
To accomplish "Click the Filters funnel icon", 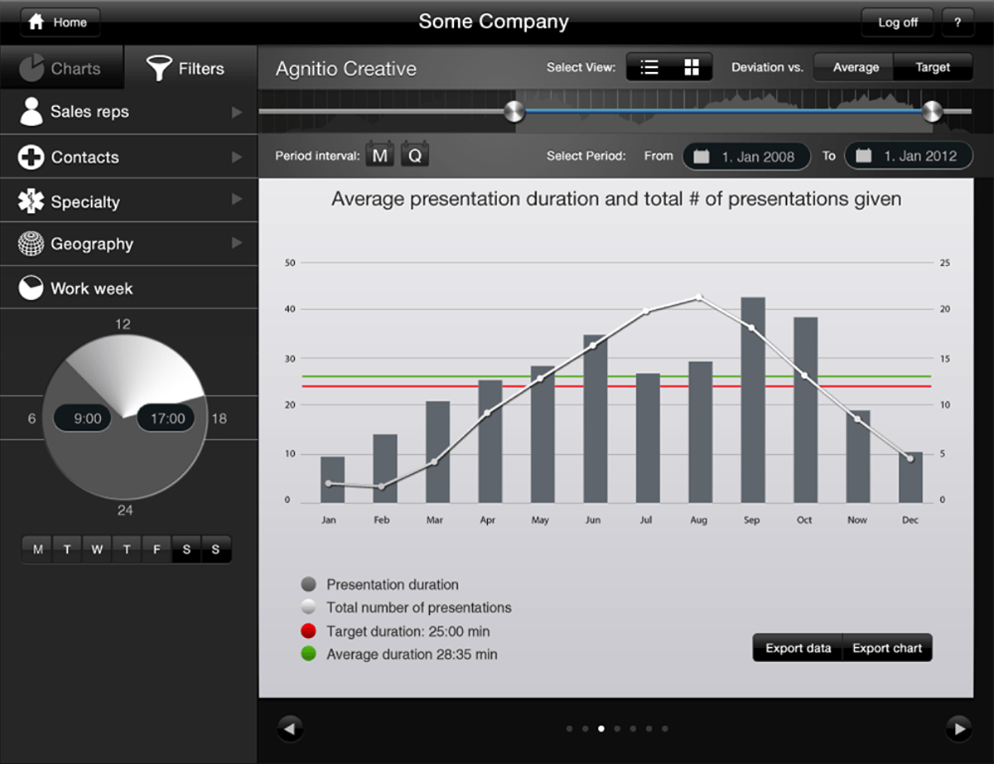I will tap(159, 68).
